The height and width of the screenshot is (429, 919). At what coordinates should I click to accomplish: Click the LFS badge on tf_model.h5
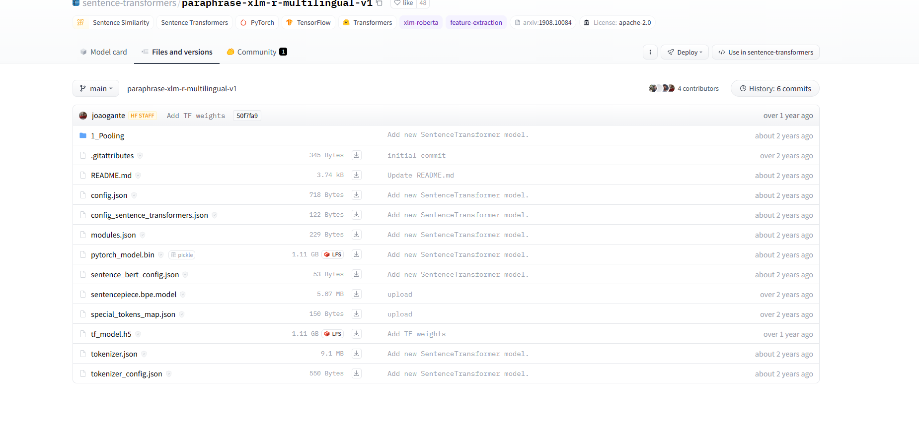(333, 334)
